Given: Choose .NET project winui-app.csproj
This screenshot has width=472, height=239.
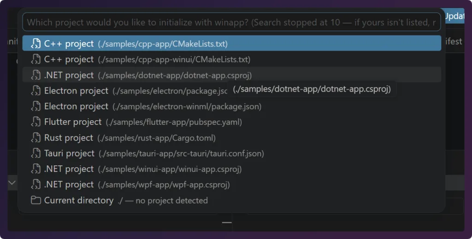Looking at the screenshot, I should coord(231,169).
